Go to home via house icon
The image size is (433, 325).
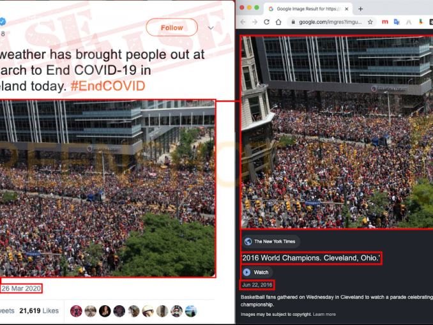point(278,22)
